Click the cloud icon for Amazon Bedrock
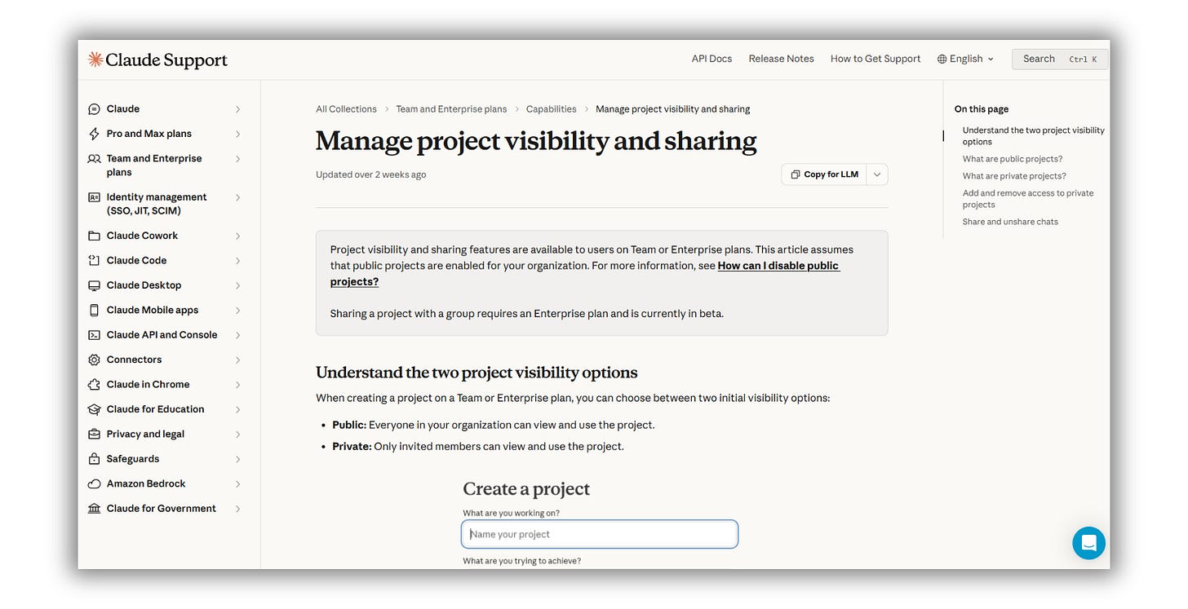 click(94, 484)
